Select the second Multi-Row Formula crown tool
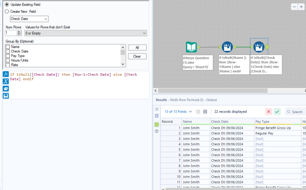The image size is (306, 190). 259,47
